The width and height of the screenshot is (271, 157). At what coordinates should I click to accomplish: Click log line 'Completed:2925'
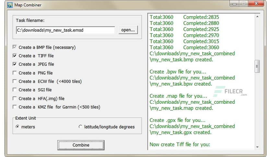201,29
